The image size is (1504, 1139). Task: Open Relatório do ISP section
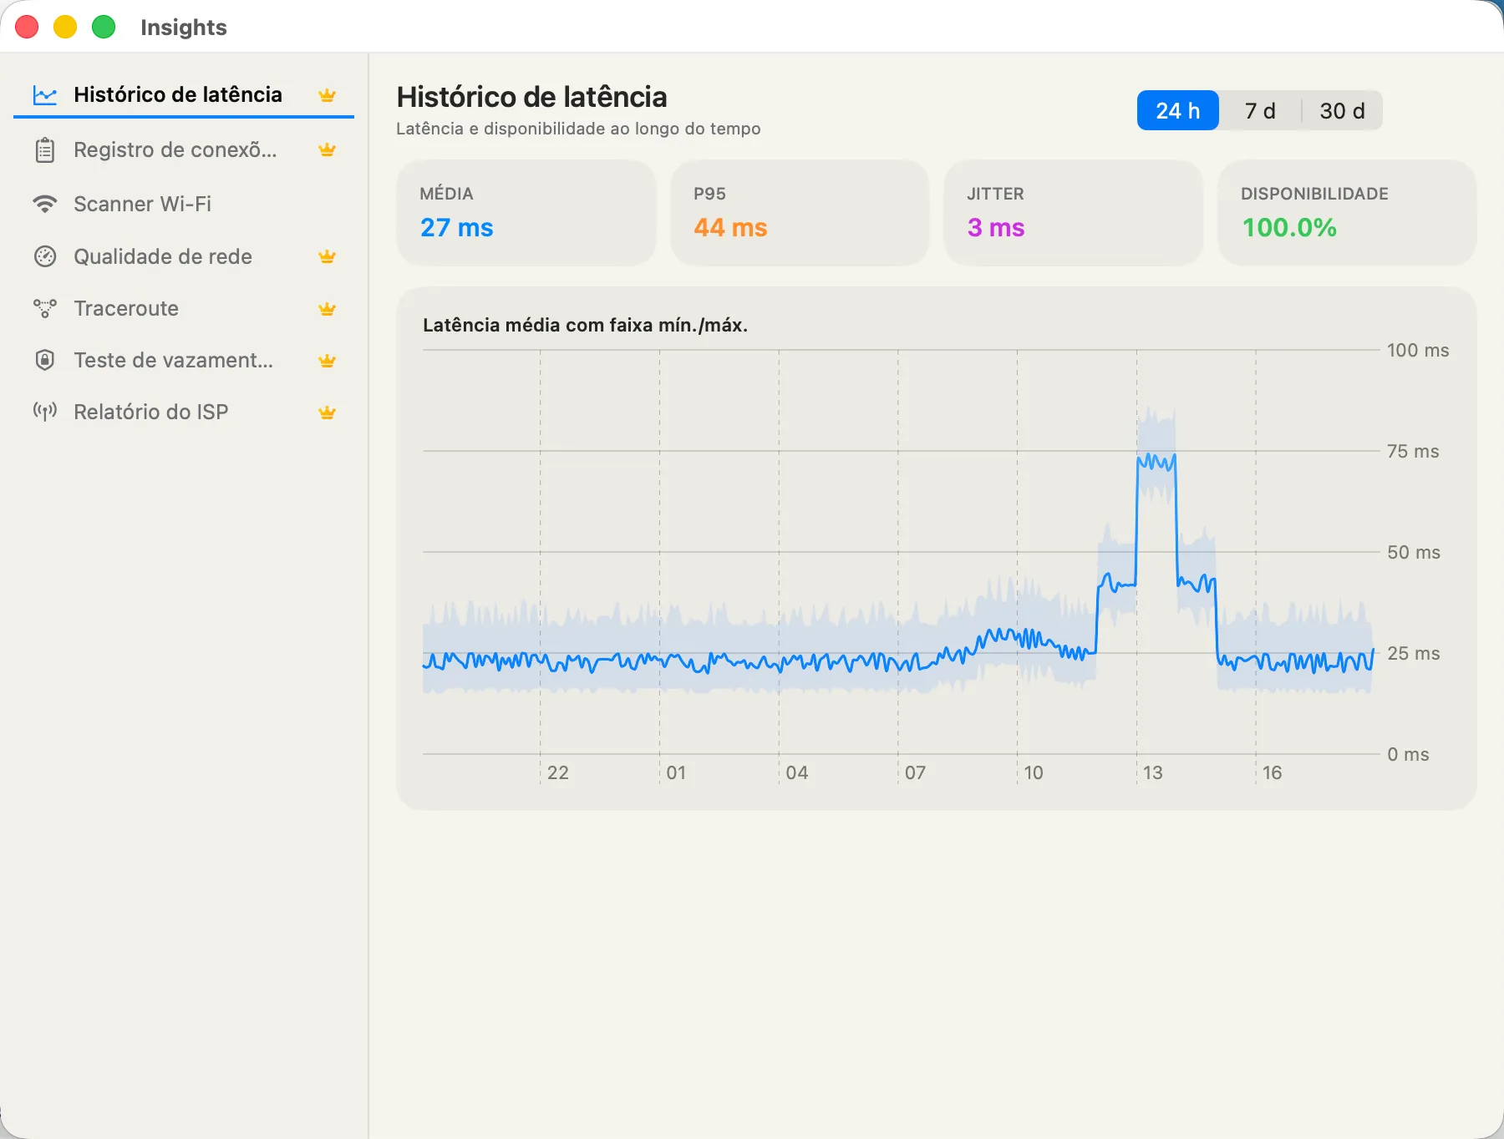coord(184,412)
